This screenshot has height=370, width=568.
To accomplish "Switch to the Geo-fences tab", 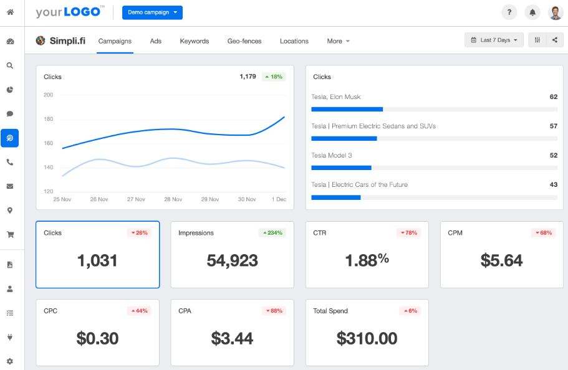I will click(x=244, y=41).
